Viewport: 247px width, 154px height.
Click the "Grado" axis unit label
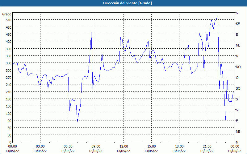[x=7, y=14]
